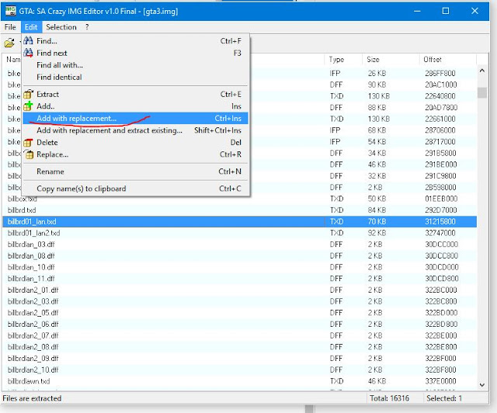
Task: Click the red box icon beside Delete
Action: [x=28, y=143]
